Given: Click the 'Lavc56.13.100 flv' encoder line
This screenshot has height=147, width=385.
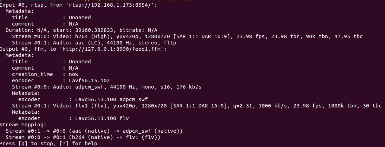Looking at the screenshot, I should tap(73, 118).
